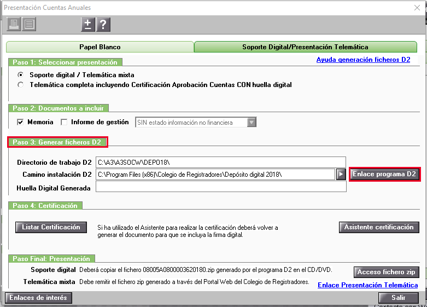Viewport: 427px width, 307px height.
Task: Open Enlaces de interés button
Action: 38,298
